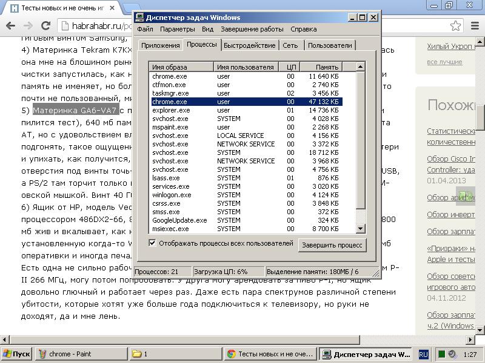Open the Пуск start button

pyautogui.click(x=17, y=354)
